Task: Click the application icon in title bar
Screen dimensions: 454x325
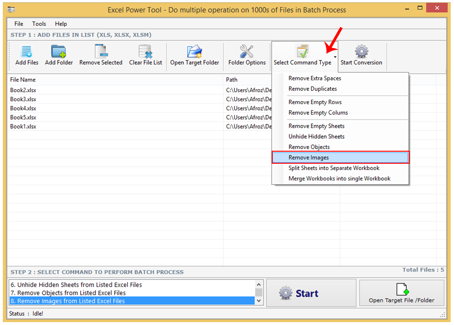Action: [x=11, y=10]
